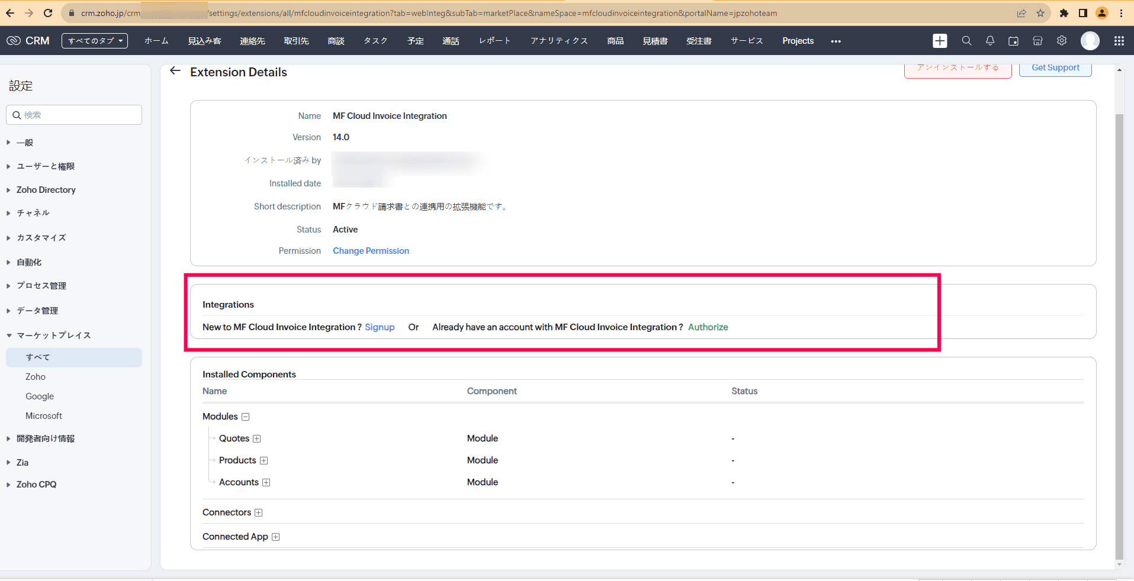The height and width of the screenshot is (581, 1134).
Task: Open the marketplace store icon
Action: click(1037, 41)
